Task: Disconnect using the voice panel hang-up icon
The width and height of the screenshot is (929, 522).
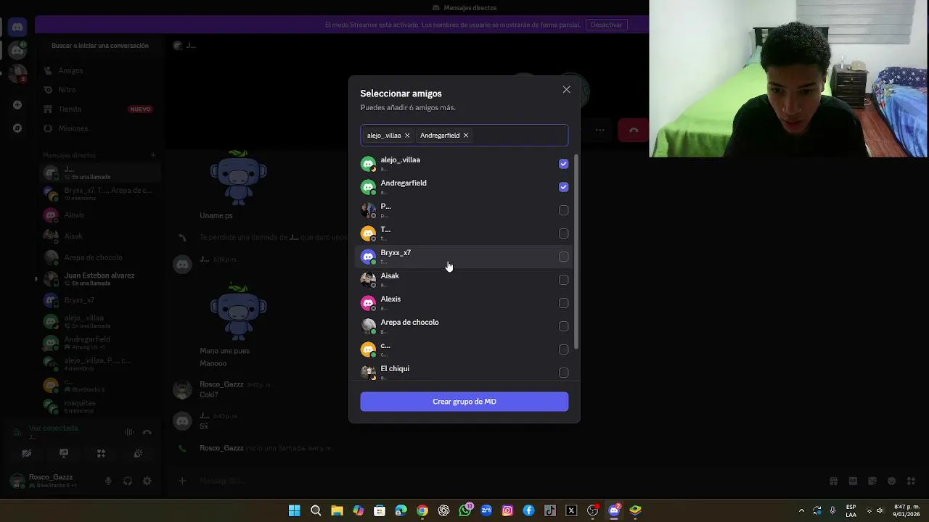Action: pyautogui.click(x=147, y=432)
